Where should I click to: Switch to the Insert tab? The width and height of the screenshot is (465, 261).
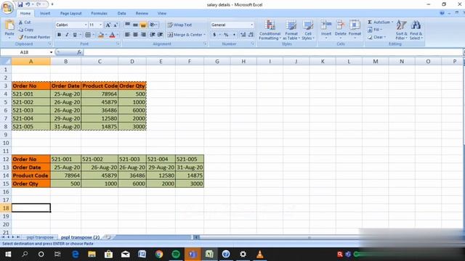point(45,13)
